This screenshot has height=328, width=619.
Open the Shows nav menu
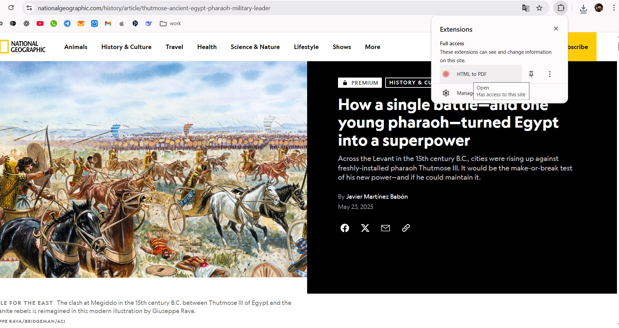tap(342, 47)
